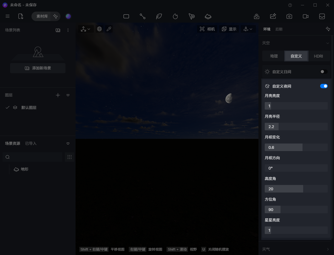
Task: Open the axis gizmo dropdown in viewport
Action: (85, 29)
